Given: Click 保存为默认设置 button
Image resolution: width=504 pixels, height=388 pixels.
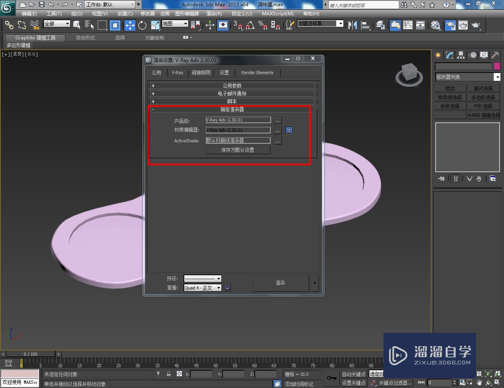Looking at the screenshot, I should point(238,150).
